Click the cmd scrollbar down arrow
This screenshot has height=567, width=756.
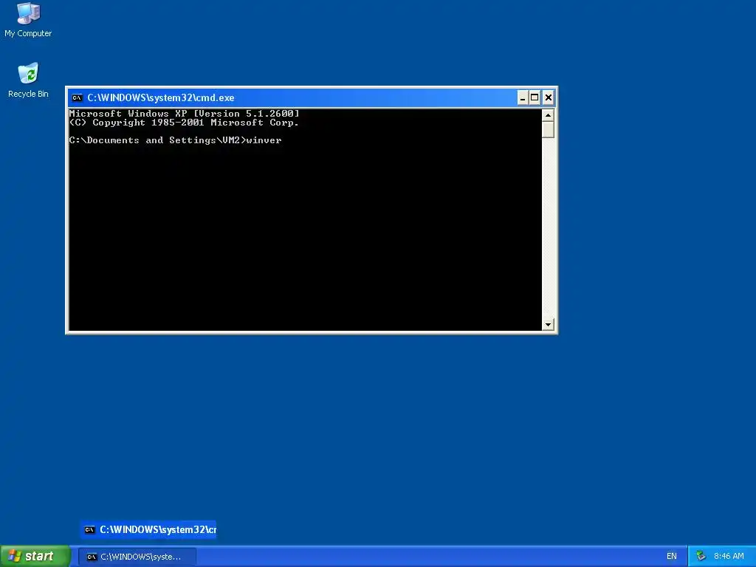[548, 325]
